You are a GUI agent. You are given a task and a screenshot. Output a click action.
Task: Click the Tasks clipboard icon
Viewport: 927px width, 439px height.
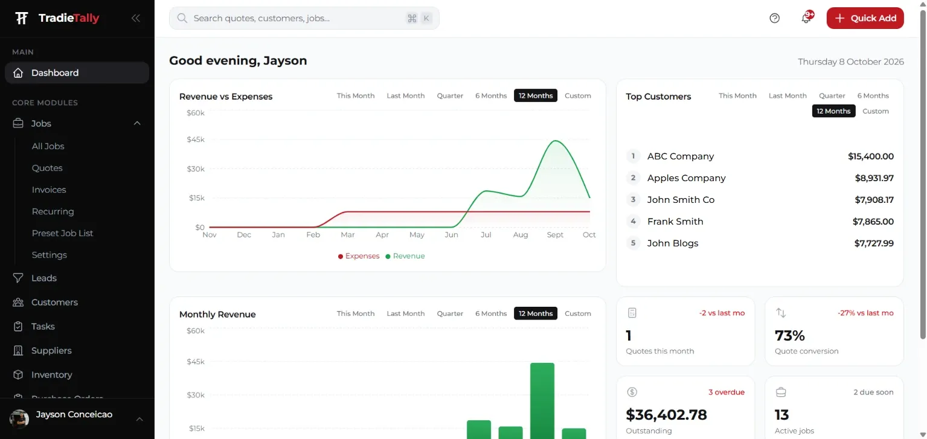pos(19,327)
